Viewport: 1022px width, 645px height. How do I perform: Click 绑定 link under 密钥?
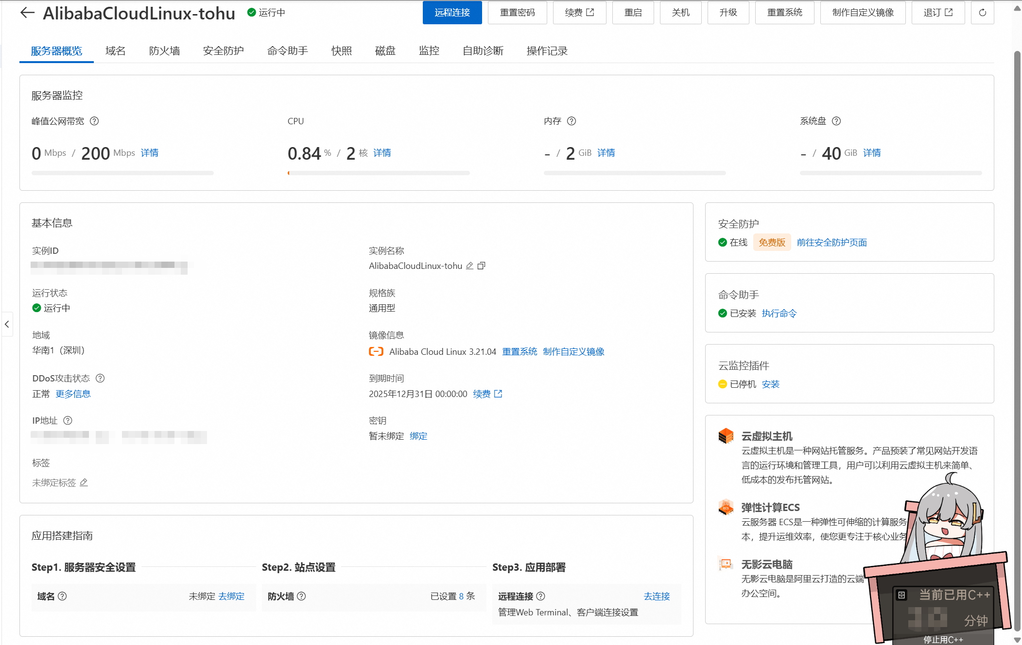418,436
